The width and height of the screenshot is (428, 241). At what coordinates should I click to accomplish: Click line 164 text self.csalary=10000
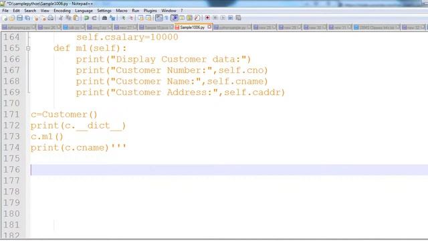click(127, 37)
